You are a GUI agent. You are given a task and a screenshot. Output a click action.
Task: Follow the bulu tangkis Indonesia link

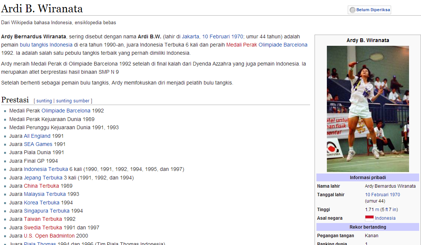coord(46,45)
